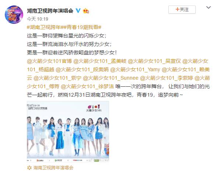Open mention @火箭少女101_Sunnee

[111, 78]
